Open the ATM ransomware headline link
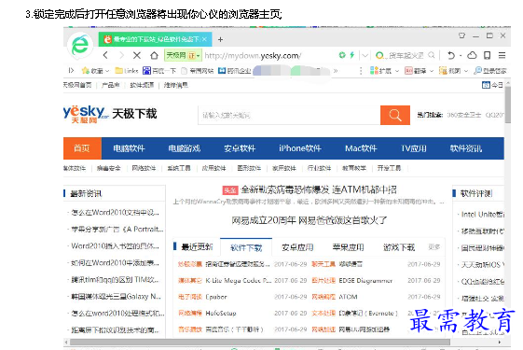 [319, 190]
